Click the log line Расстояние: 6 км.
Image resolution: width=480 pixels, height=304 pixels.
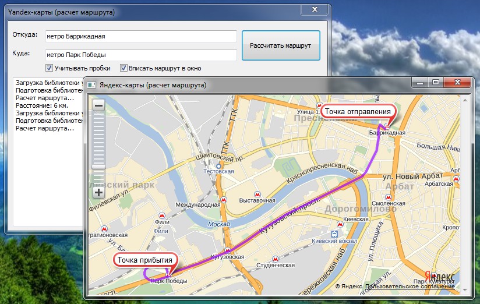pyautogui.click(x=42, y=105)
